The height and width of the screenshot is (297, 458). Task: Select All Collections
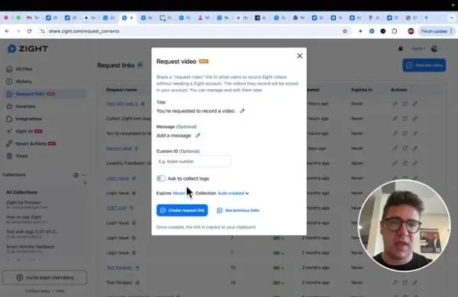tap(21, 193)
